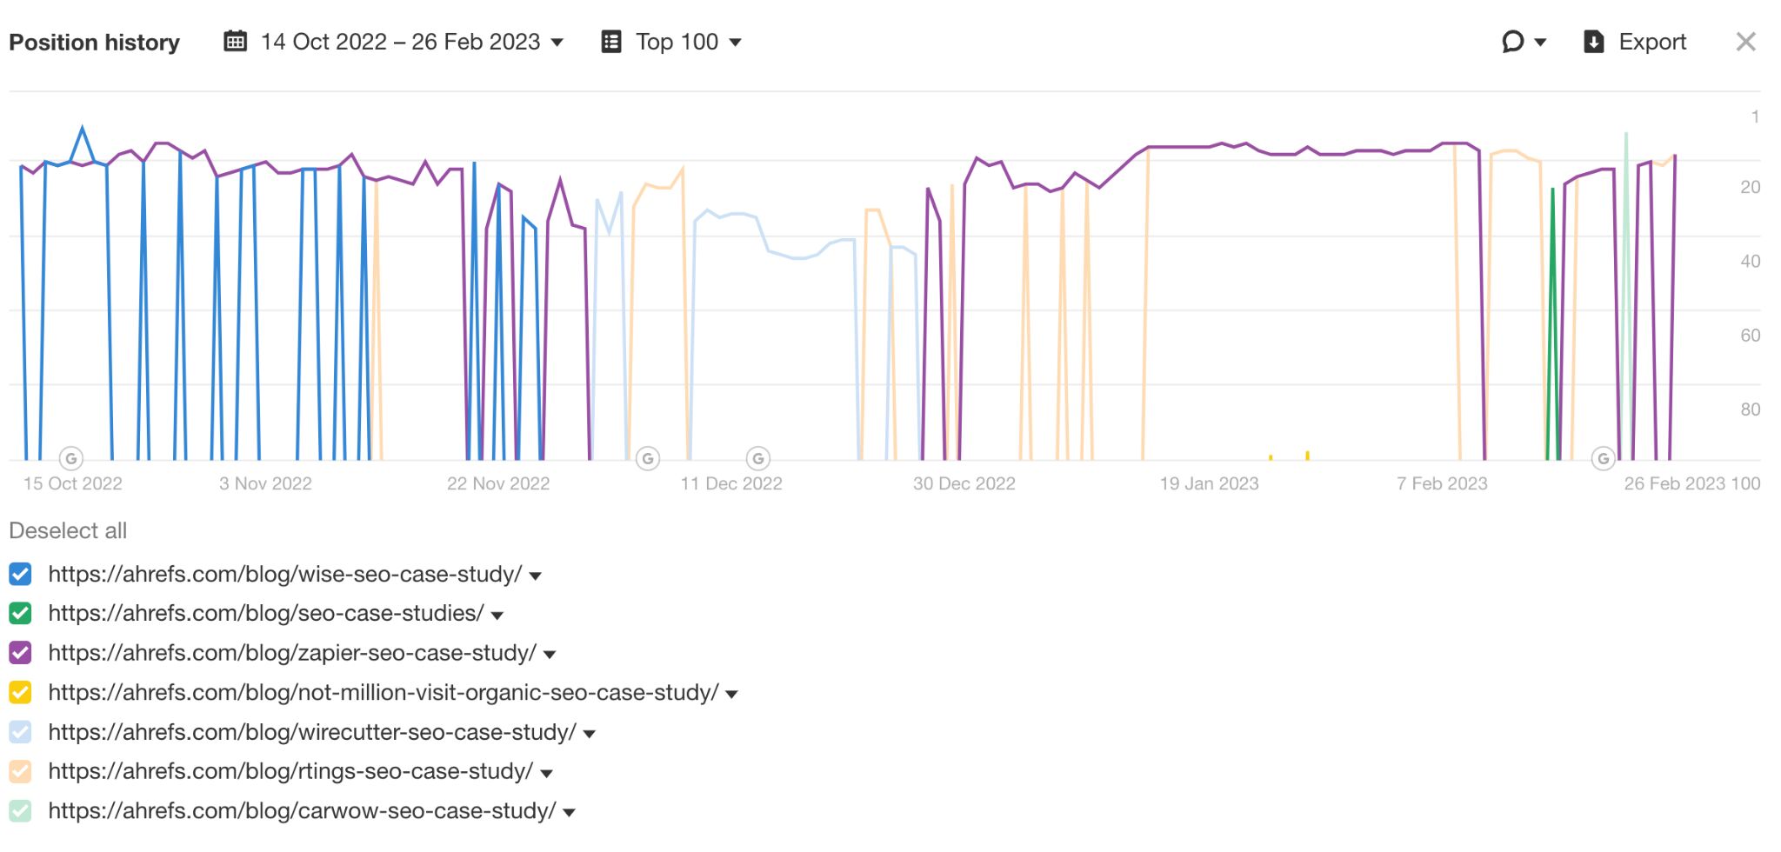This screenshot has height=852, width=1781.
Task: Open the notes speech bubble icon
Action: click(1511, 41)
